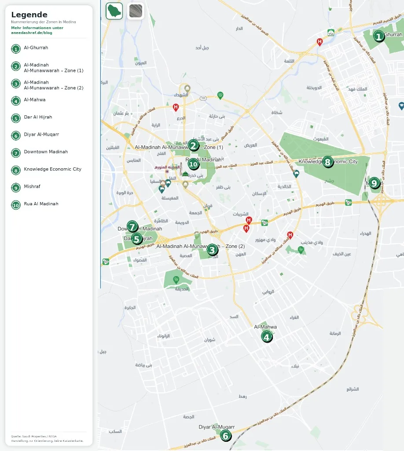Image resolution: width=404 pixels, height=451 pixels.
Task: Click map marker 10 at Rua Al Madinah
Action: [x=193, y=164]
